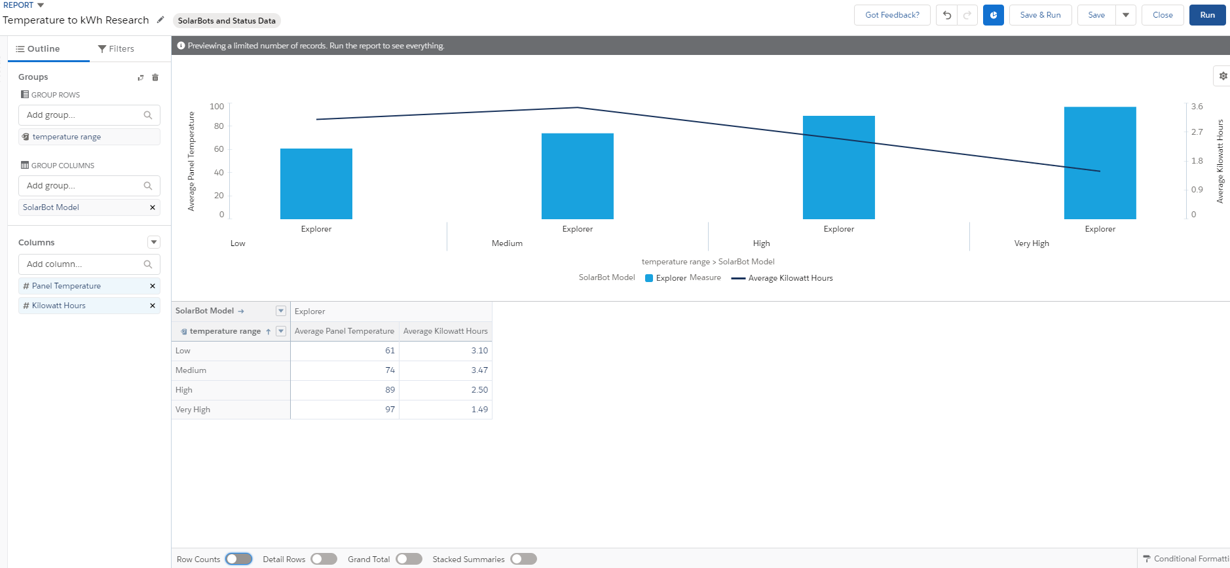Turn on the Detail Rows toggle

tap(324, 559)
